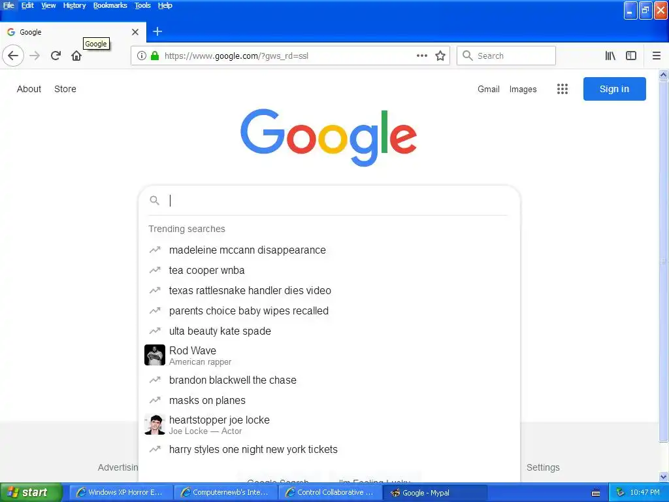The width and height of the screenshot is (669, 502).
Task: Open the Google apps grid icon
Action: (563, 89)
